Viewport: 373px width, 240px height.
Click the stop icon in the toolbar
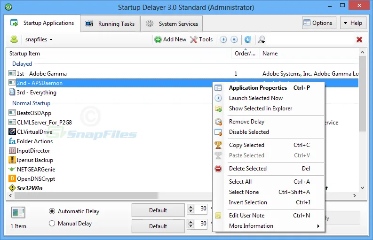coord(234,39)
